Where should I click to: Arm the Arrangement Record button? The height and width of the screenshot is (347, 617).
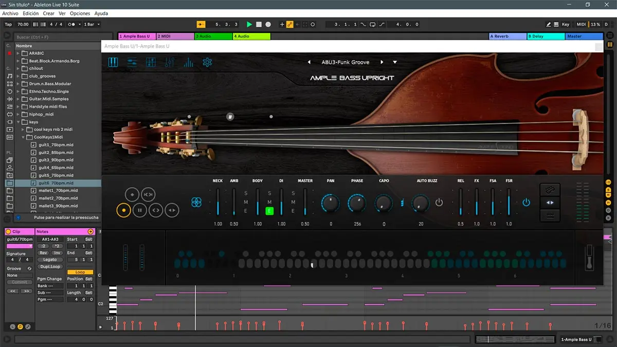click(268, 24)
